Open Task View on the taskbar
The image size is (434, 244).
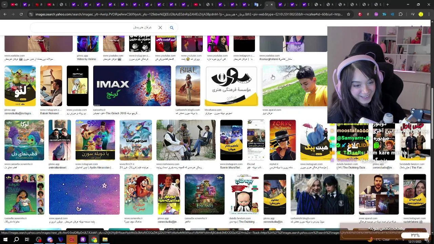tap(27, 240)
